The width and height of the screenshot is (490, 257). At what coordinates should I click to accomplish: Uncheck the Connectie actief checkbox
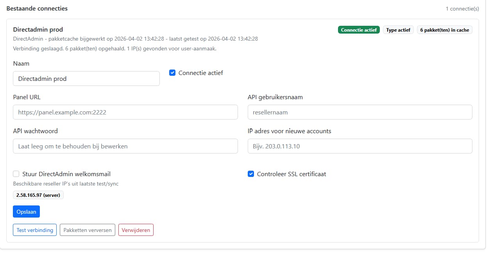click(x=172, y=73)
